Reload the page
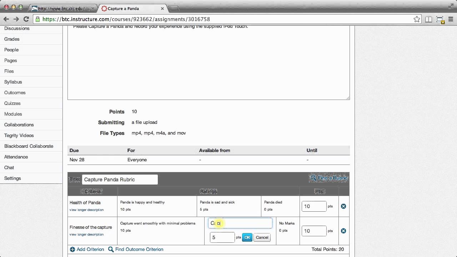Image resolution: width=457 pixels, height=257 pixels. click(26, 19)
